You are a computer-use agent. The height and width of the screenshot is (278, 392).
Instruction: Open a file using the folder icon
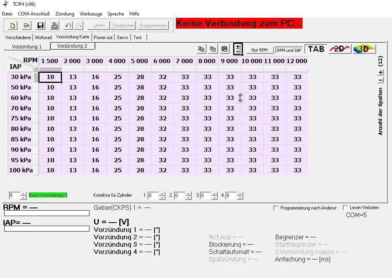(26, 25)
